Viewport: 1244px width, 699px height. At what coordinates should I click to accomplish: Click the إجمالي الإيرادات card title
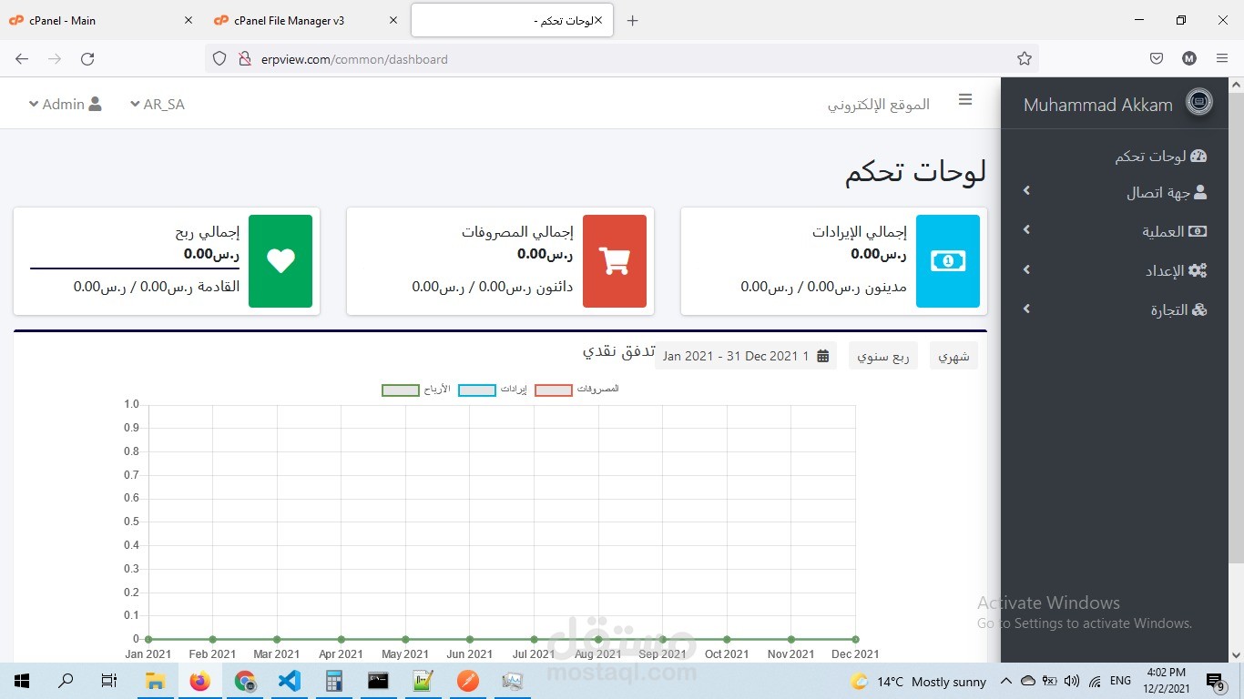tap(860, 232)
